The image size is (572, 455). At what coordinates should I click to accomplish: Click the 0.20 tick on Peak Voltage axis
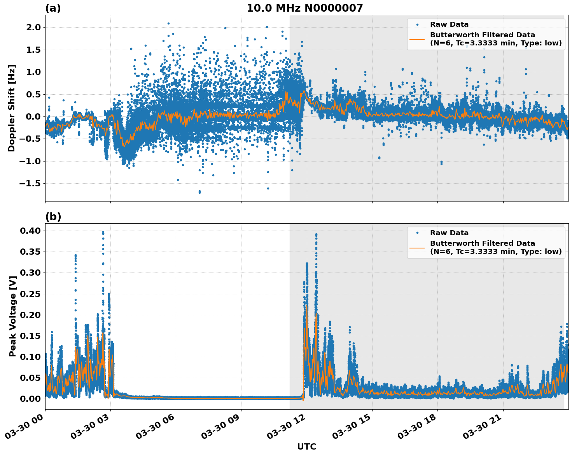[31, 315]
